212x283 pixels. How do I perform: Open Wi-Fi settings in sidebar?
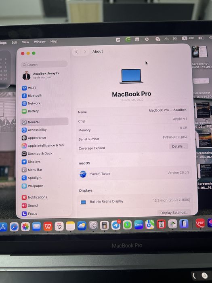tap(29, 88)
